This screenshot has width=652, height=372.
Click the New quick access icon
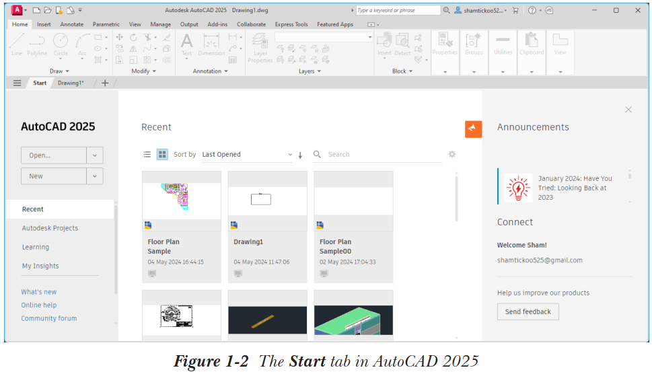(36, 10)
